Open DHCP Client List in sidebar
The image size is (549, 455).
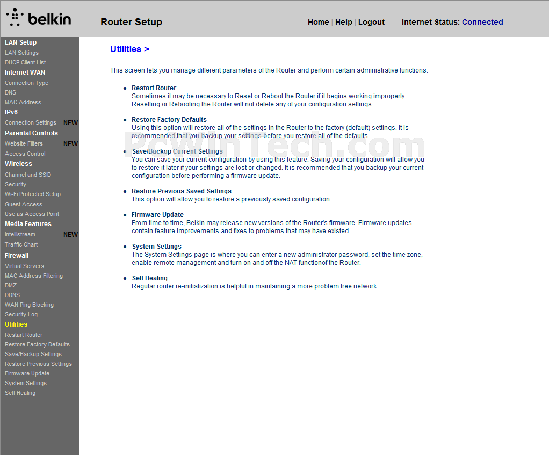25,62
